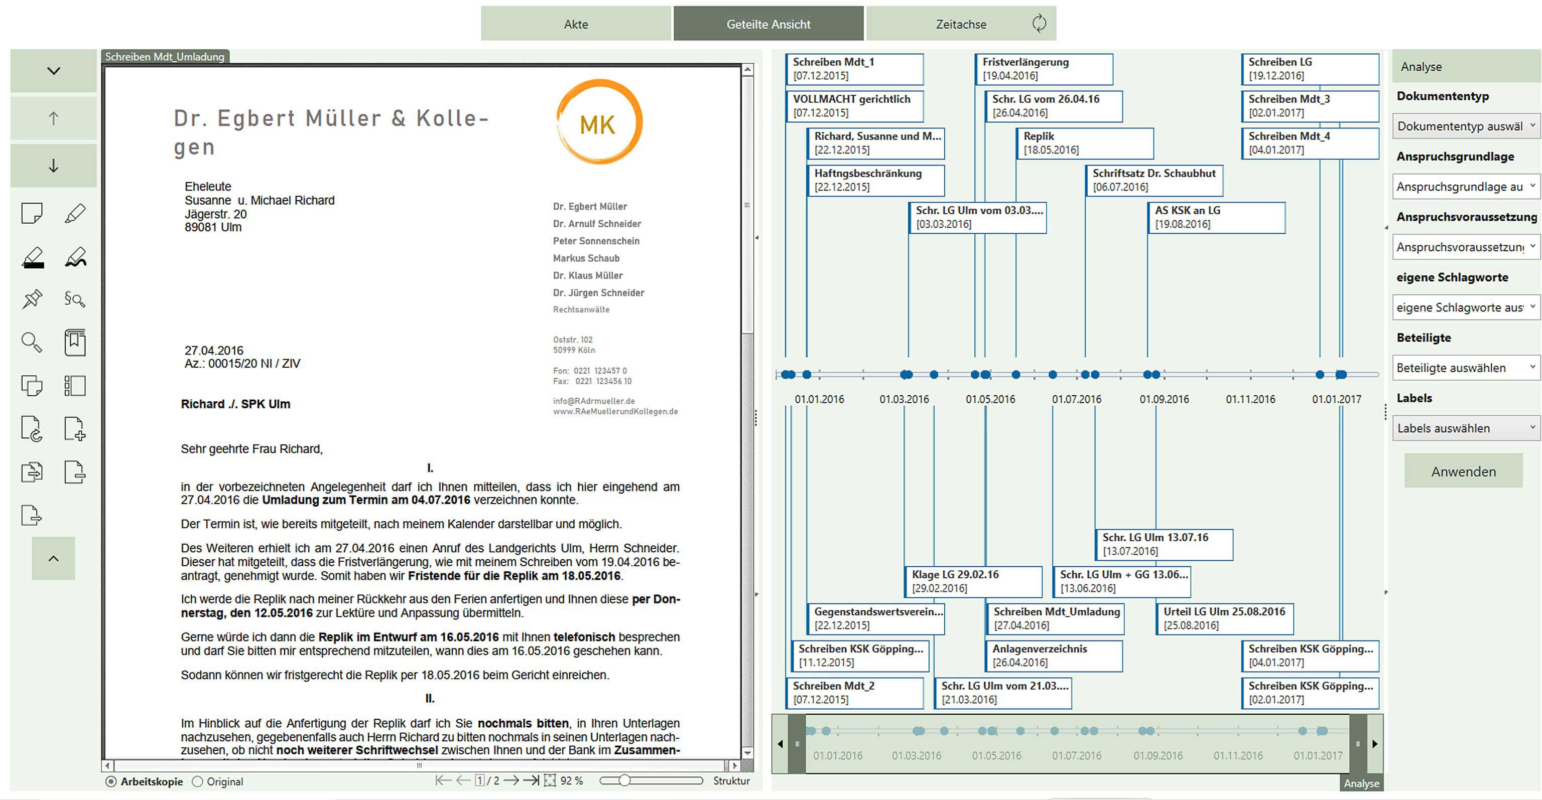This screenshot has width=1542, height=800.
Task: Click the timeline range right handle
Action: point(1358,744)
